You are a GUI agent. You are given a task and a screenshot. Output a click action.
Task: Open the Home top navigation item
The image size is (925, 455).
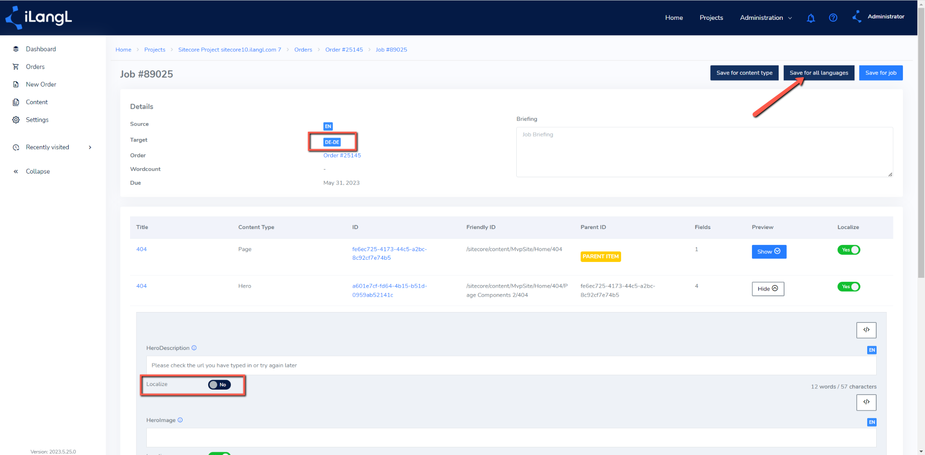[674, 18]
